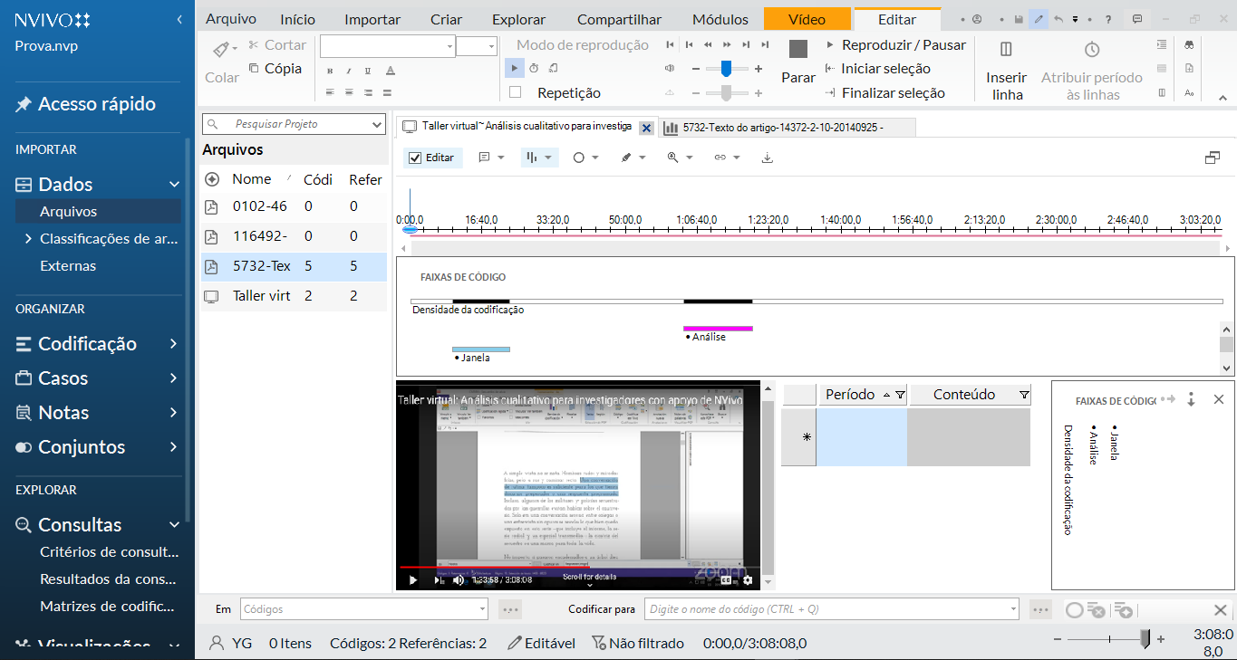Expand the Codificação section in the sidebar
Viewport: 1237px width, 660px height.
[173, 344]
